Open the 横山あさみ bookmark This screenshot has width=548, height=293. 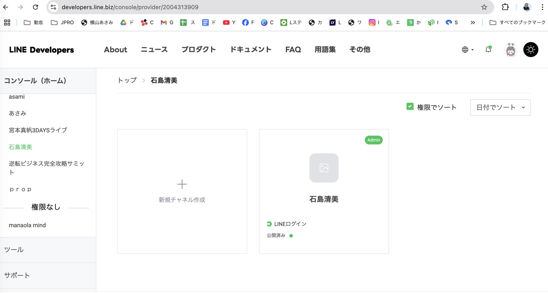click(97, 23)
